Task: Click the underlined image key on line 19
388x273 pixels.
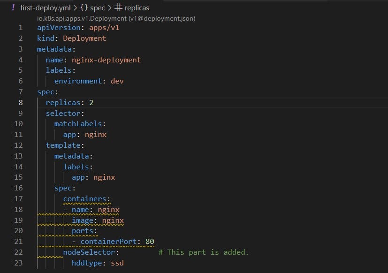Action: (x=83, y=220)
